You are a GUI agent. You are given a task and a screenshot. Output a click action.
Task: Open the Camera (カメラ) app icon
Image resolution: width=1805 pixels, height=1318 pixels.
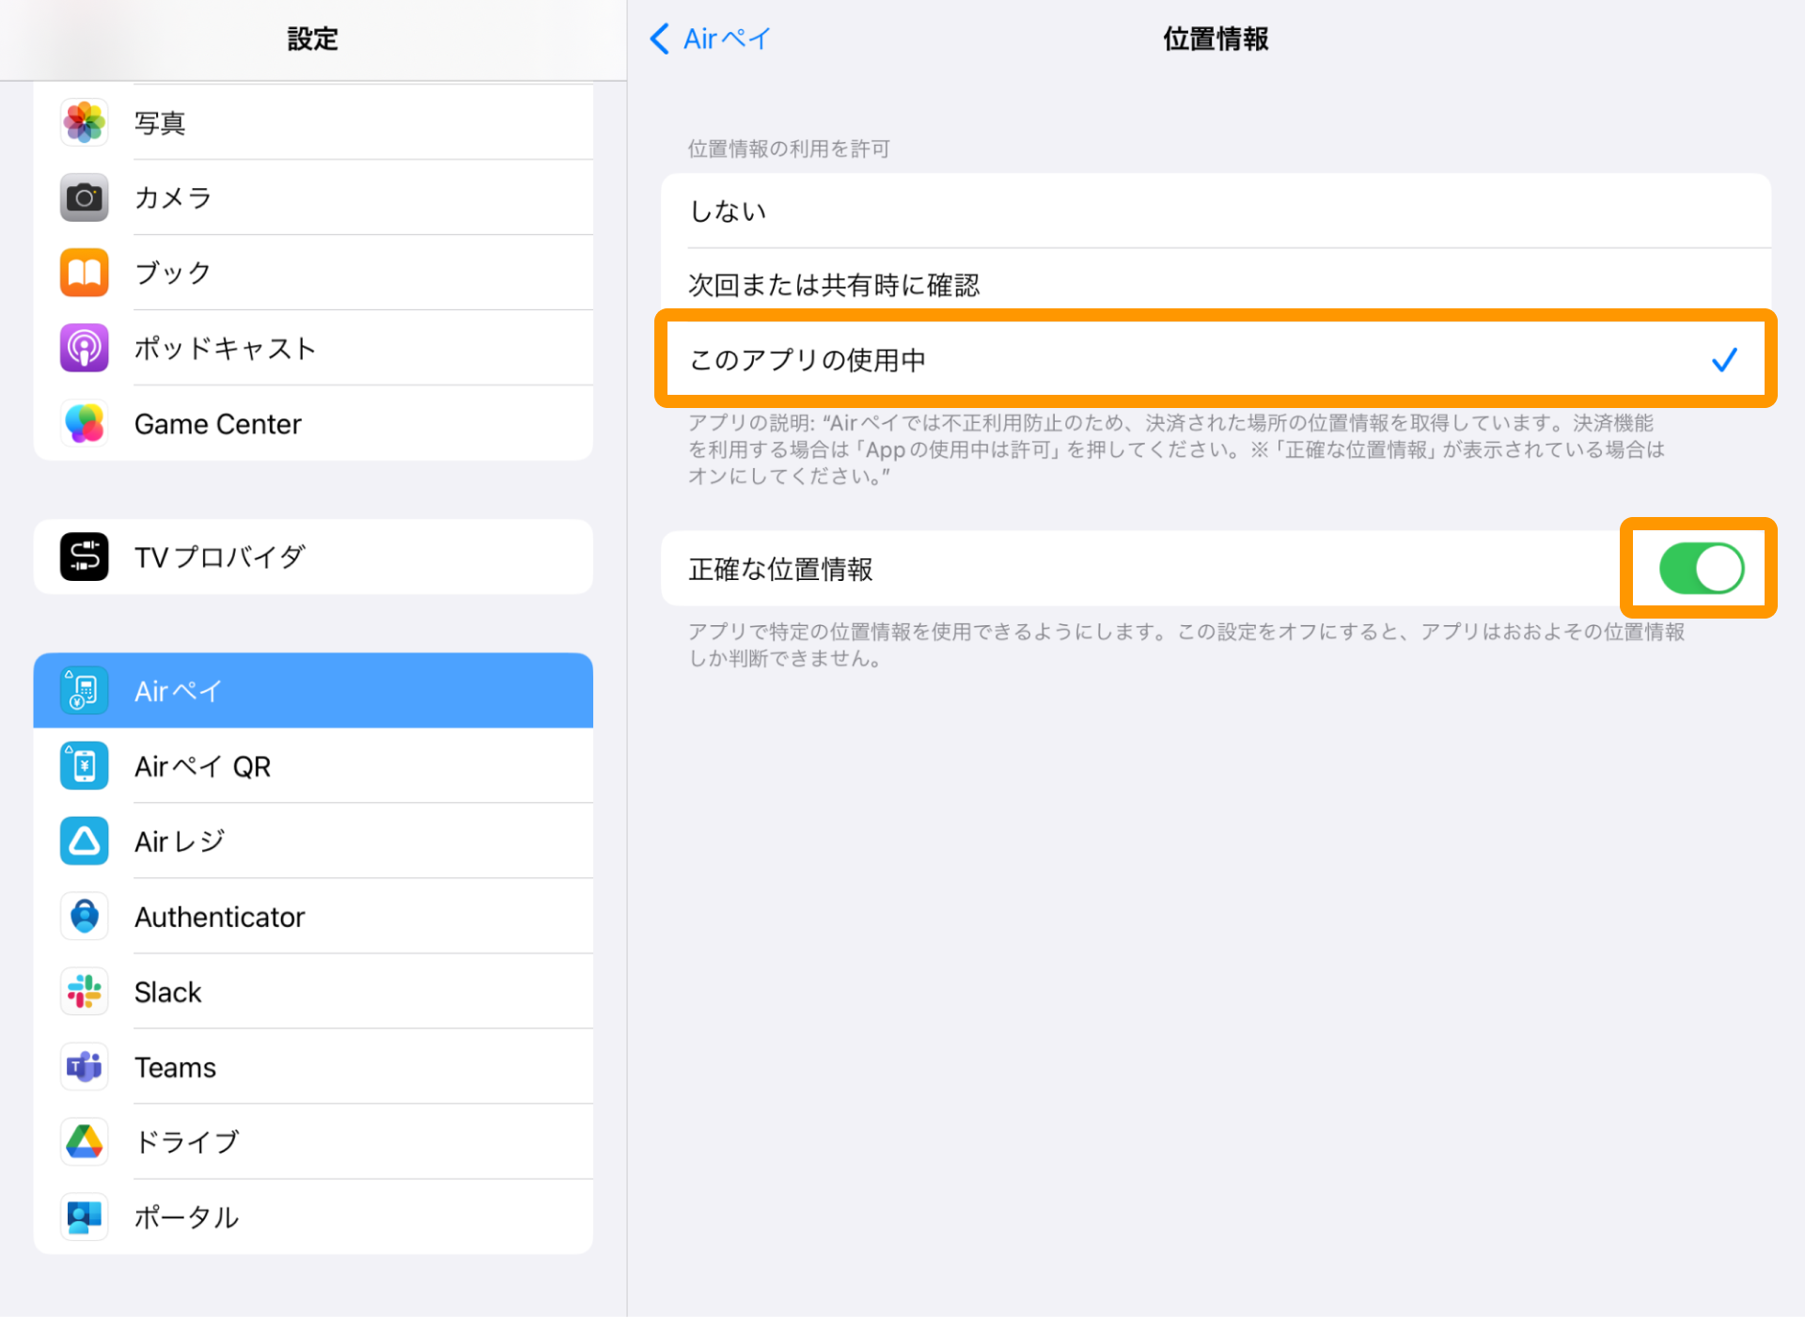(85, 197)
